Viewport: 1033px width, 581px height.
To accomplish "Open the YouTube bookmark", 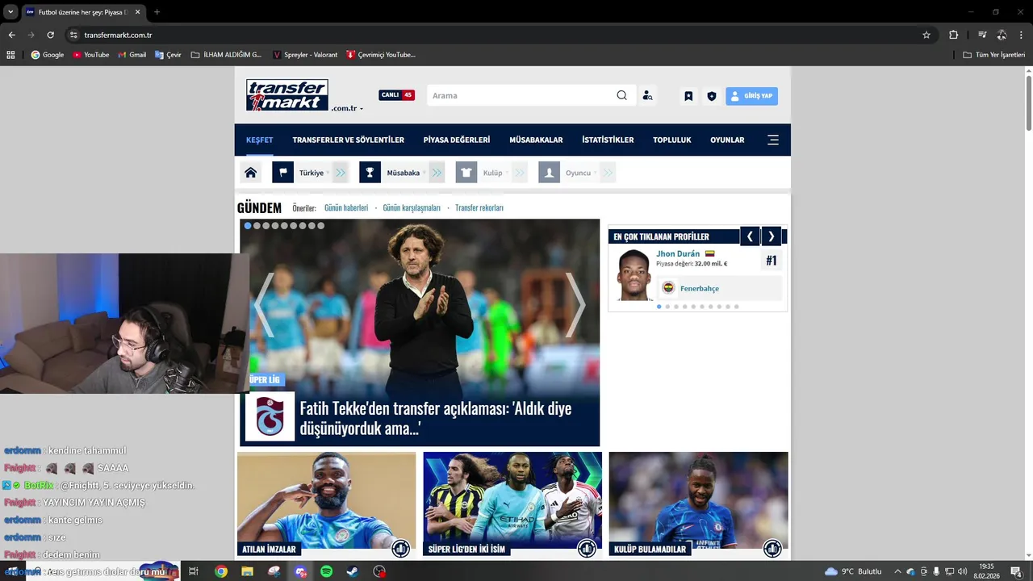I will (91, 55).
